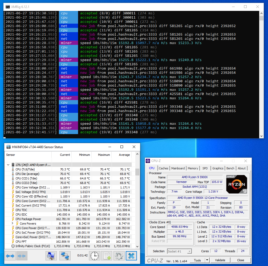Click HWiNFO64 title bar app icon
The height and width of the screenshot is (266, 268).
tap(8, 147)
